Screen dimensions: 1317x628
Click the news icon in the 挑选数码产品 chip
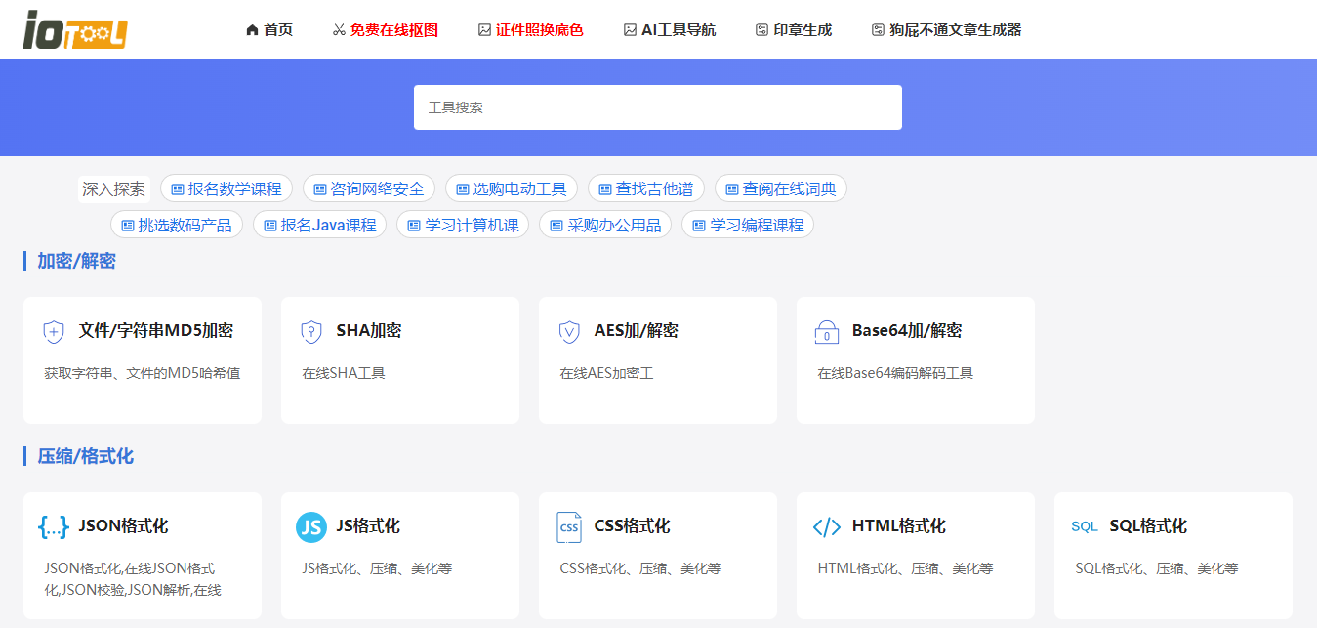click(128, 226)
